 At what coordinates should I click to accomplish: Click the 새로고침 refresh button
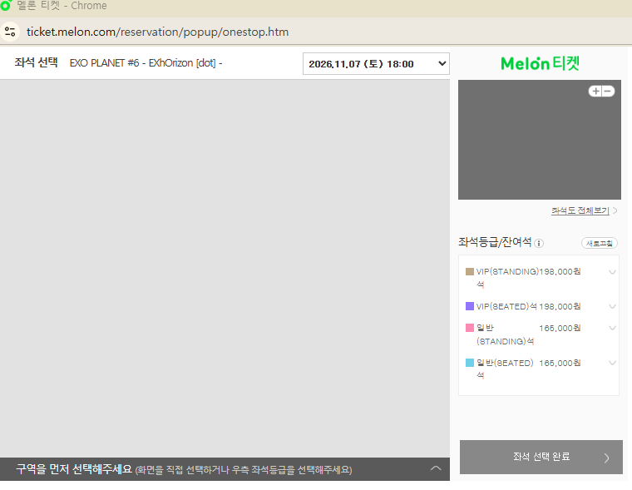coord(600,243)
